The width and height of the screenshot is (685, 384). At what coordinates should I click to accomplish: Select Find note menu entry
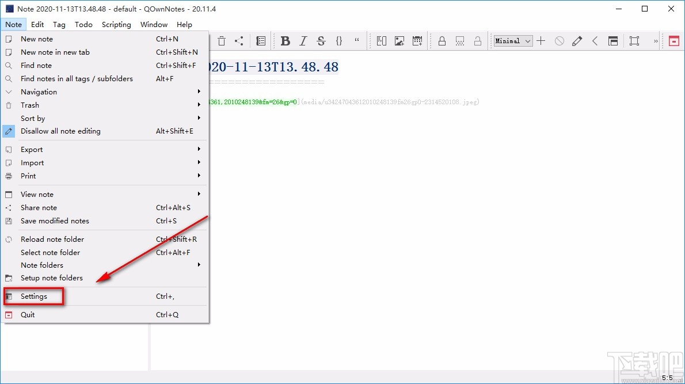pos(105,65)
